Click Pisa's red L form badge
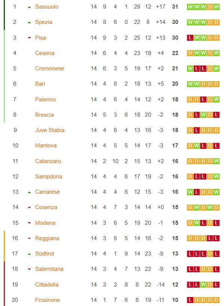The image size is (224, 306). [x=190, y=38]
